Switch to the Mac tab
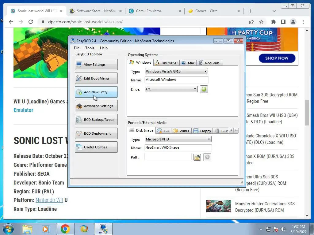This screenshot has height=235, width=314. 188,63
